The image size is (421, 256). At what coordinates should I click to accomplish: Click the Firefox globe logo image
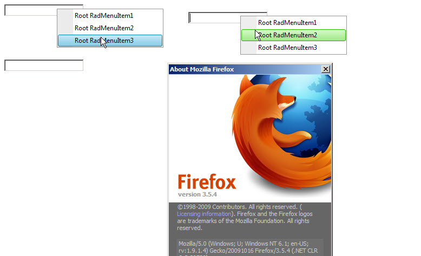[x=281, y=132]
